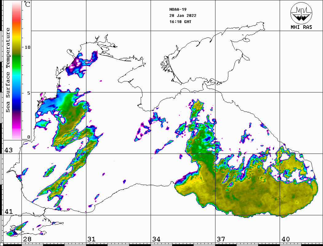Screen dimensions: 323x246
Task: Click the '°C' unit label on legend
Action: [27, 4]
